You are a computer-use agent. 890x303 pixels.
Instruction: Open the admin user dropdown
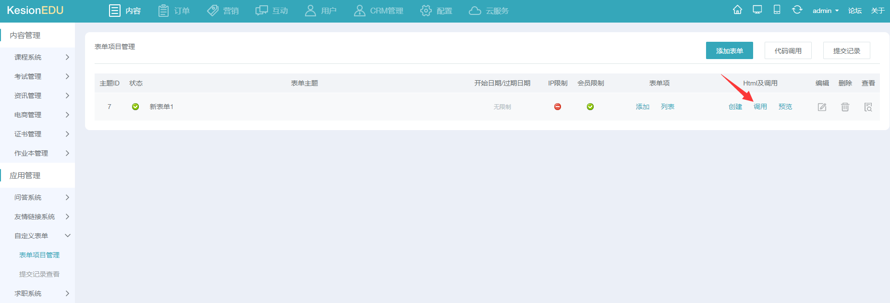point(825,11)
